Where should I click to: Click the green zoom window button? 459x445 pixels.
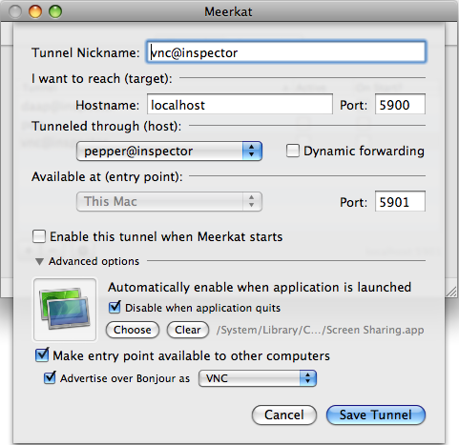(55, 11)
